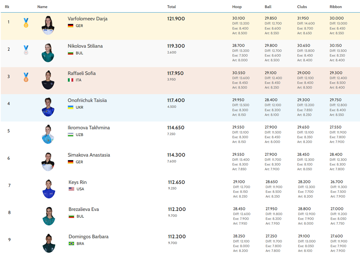The image size is (360, 258).
Task: Click Nikolova's Ribbon score 30.150
Action: point(336,45)
